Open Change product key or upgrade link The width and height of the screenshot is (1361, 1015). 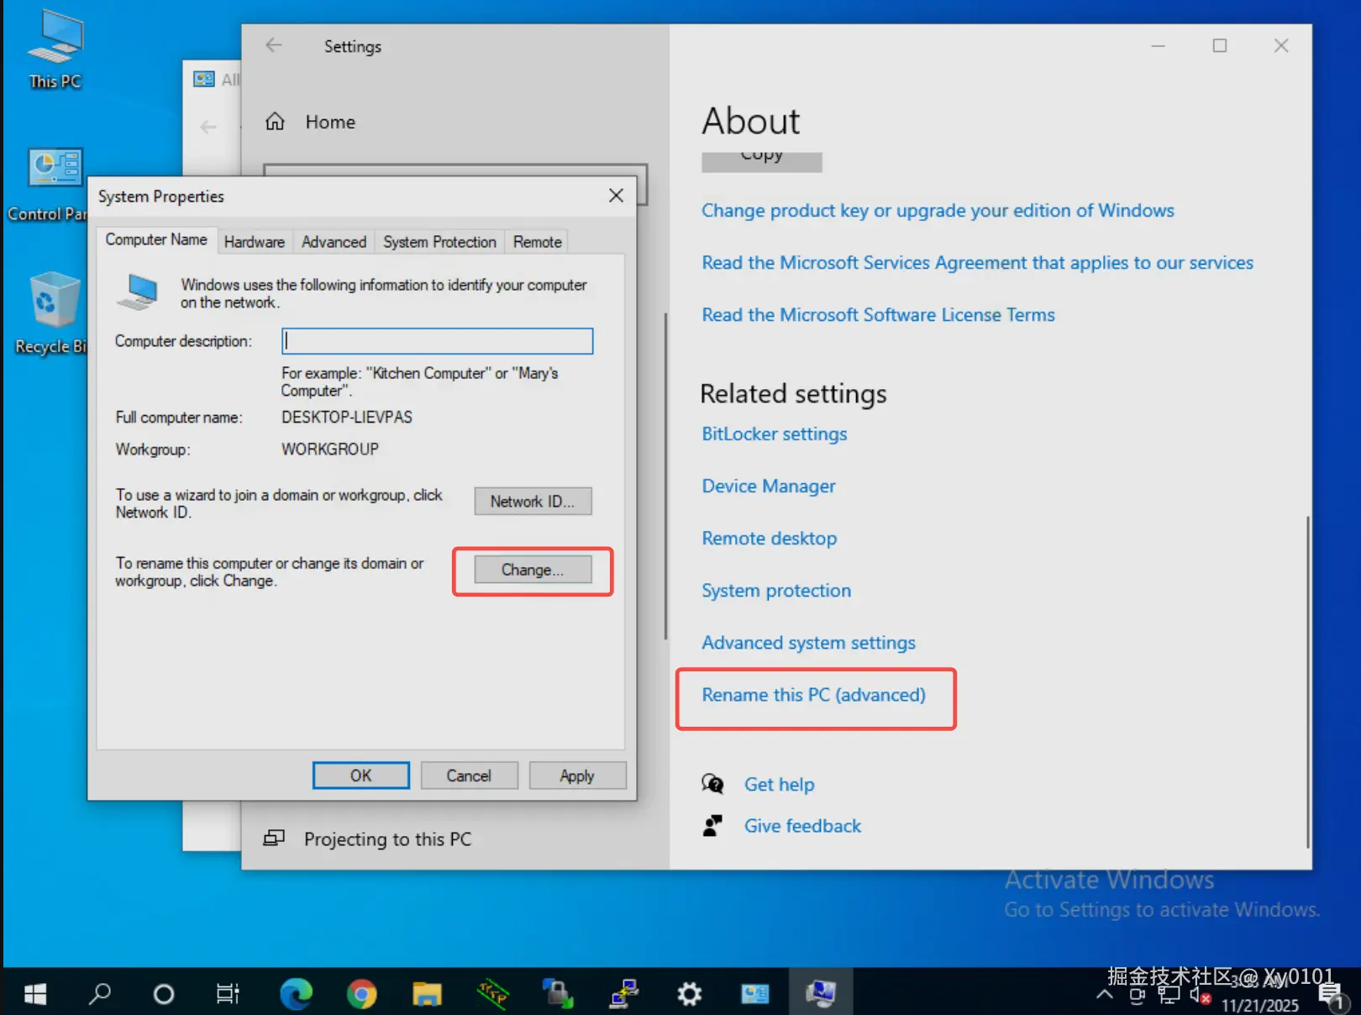[x=938, y=210]
